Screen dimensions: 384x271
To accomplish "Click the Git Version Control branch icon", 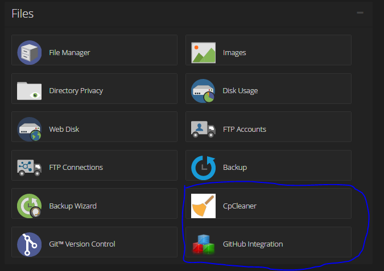I will (x=30, y=244).
